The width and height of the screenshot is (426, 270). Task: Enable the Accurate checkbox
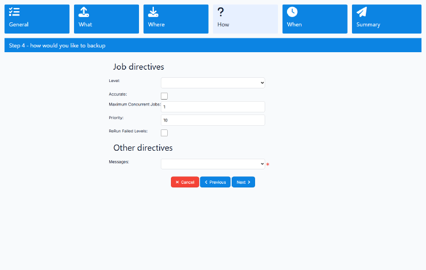(164, 96)
